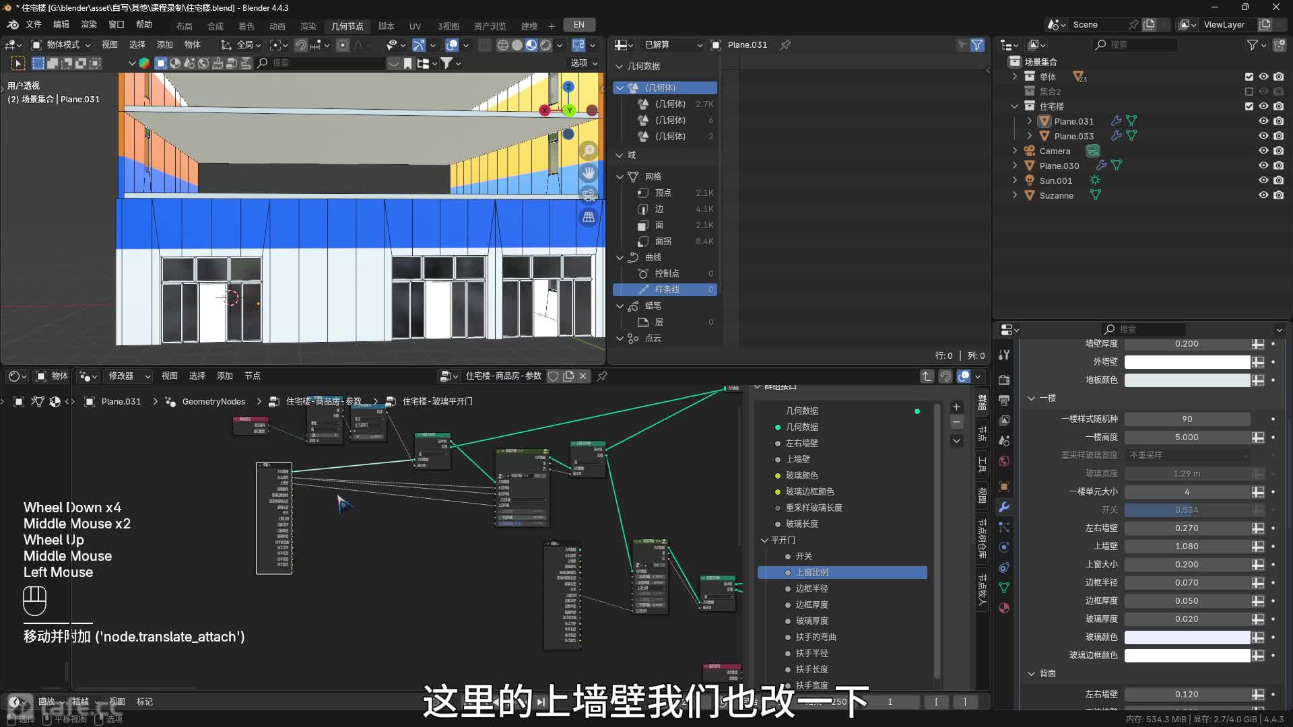Screen dimensions: 1293x727
Task: Open the Object Constraints properties tab
Action: click(1004, 567)
